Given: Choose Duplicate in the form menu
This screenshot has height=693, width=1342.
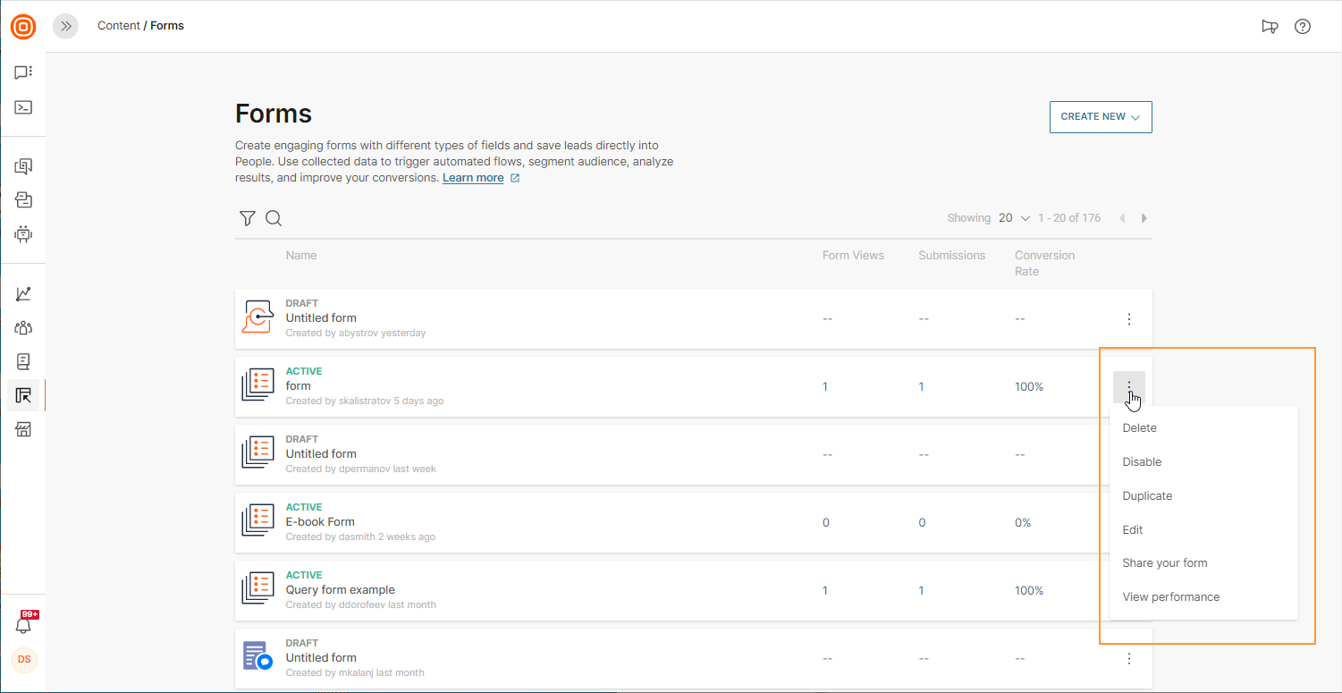Looking at the screenshot, I should coord(1147,496).
